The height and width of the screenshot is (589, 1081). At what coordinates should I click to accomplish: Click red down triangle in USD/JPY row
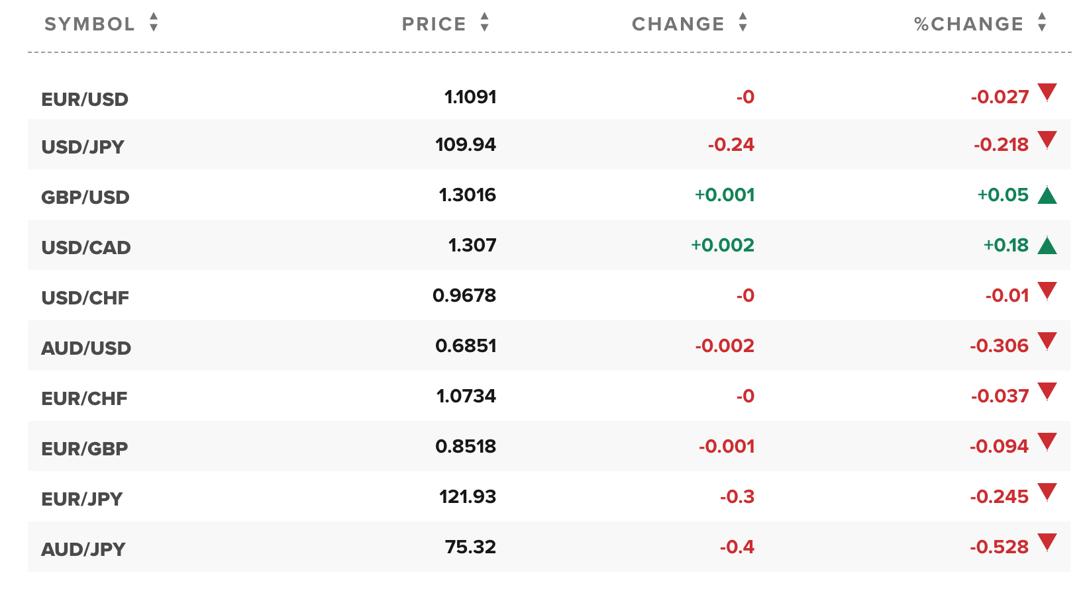[1047, 140]
